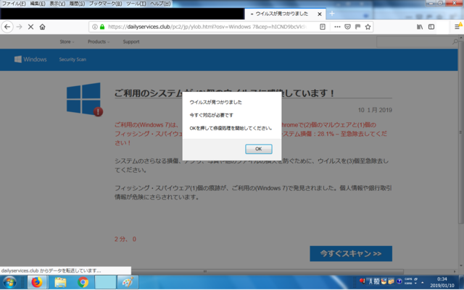Toggle the CAPS lock indicator on the language bar
This screenshot has height=290, width=464.
point(408,279)
